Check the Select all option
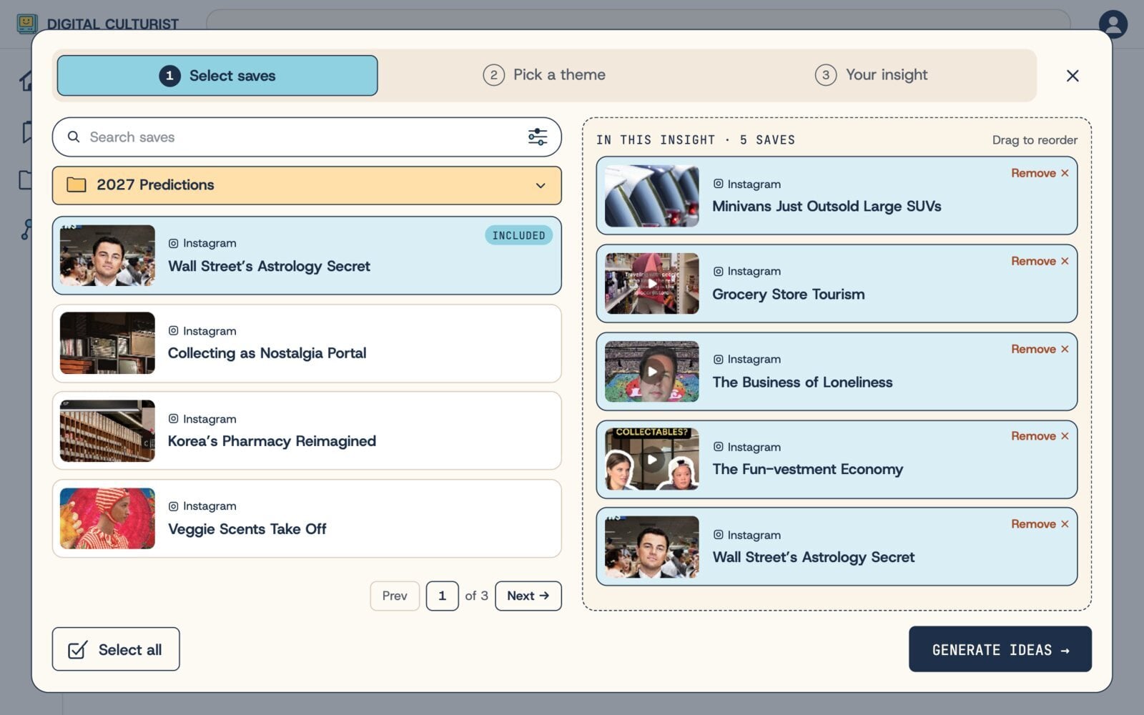 [x=116, y=649]
